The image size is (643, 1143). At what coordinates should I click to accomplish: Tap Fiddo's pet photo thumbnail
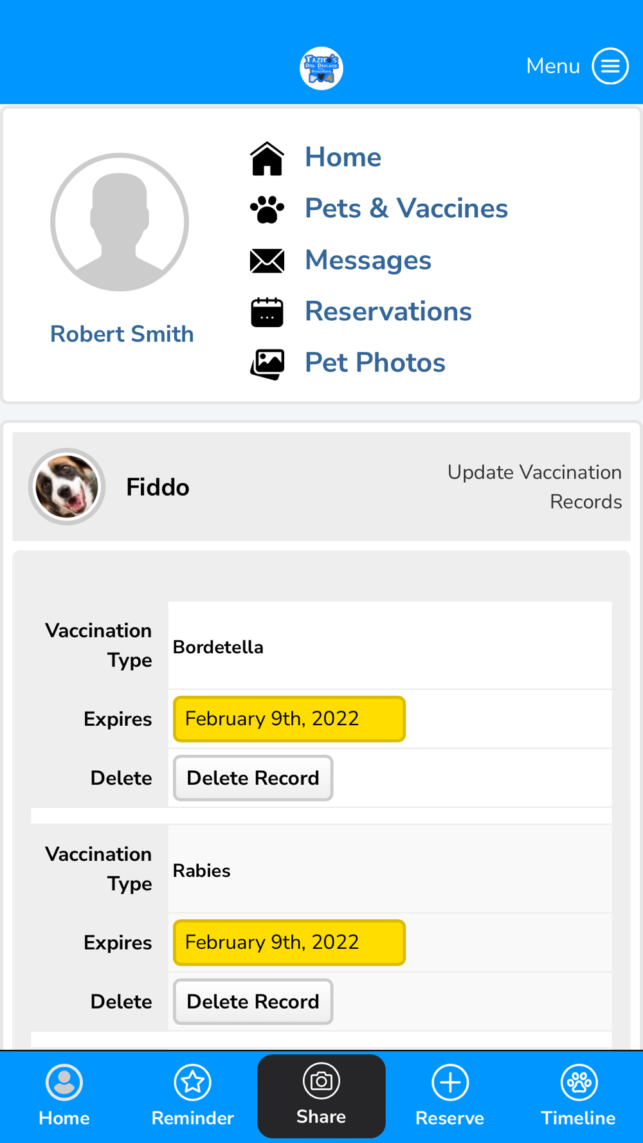coord(67,487)
